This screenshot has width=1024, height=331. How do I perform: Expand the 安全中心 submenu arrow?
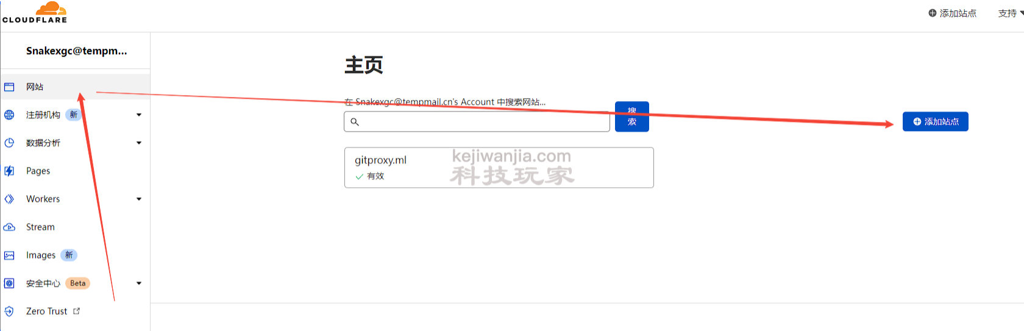tap(139, 283)
